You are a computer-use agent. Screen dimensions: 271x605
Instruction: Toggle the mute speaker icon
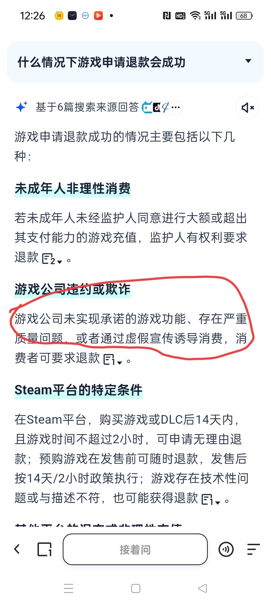tap(247, 108)
